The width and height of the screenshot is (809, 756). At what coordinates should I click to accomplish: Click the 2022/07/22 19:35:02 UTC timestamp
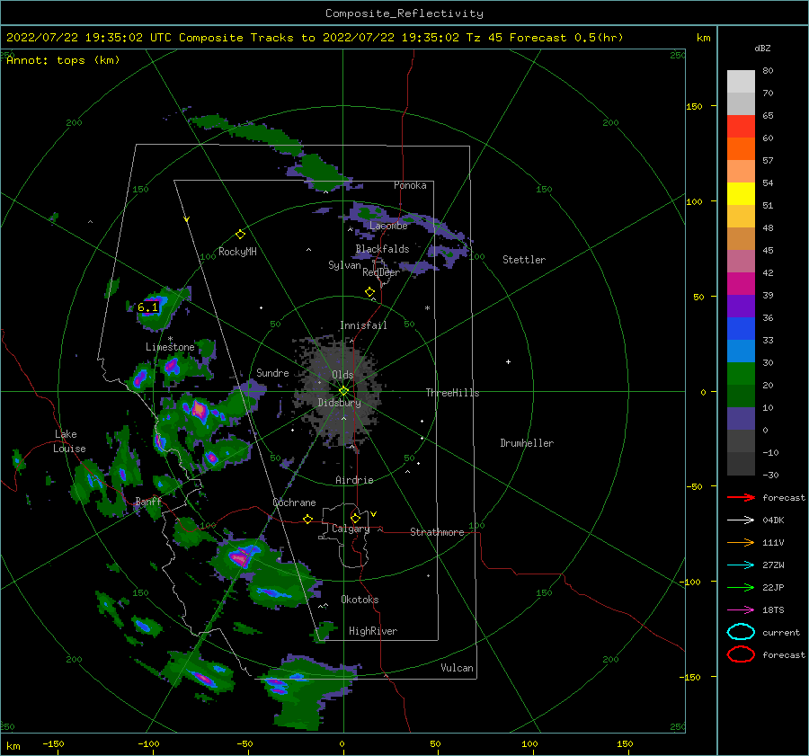[75, 38]
